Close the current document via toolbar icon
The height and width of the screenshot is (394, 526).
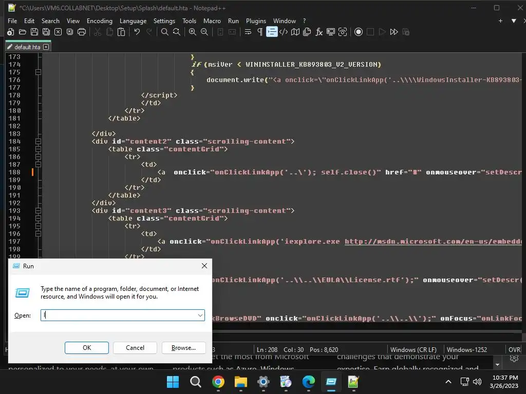(58, 32)
